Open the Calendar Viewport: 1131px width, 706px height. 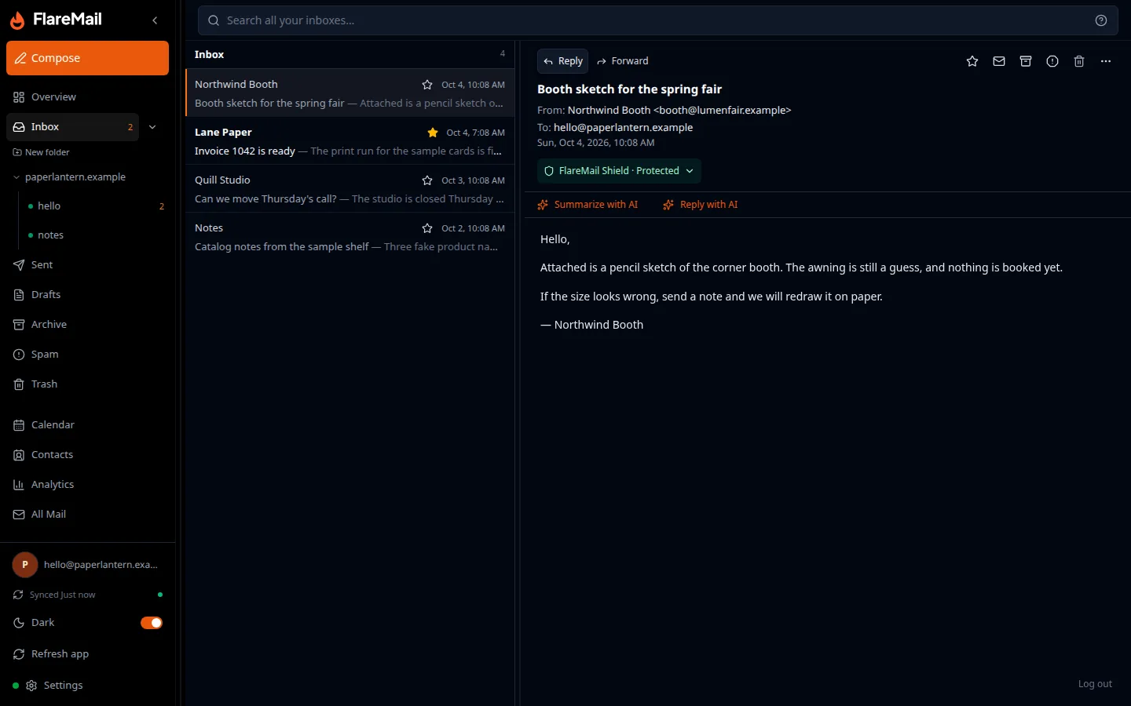tap(87, 425)
